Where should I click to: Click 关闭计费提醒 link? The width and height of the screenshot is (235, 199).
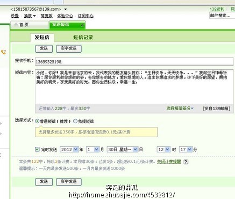pos(169,161)
